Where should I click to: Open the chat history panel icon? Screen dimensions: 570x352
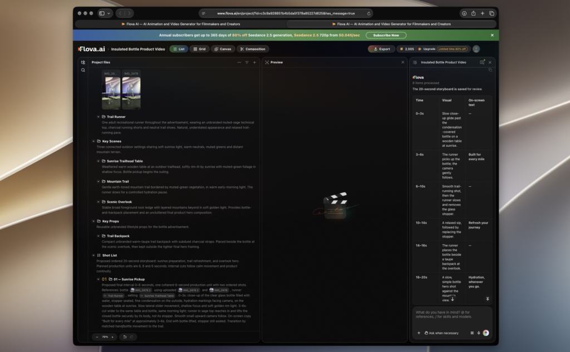coord(415,62)
